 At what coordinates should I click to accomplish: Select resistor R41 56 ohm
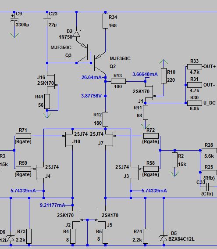pyautogui.click(x=47, y=101)
